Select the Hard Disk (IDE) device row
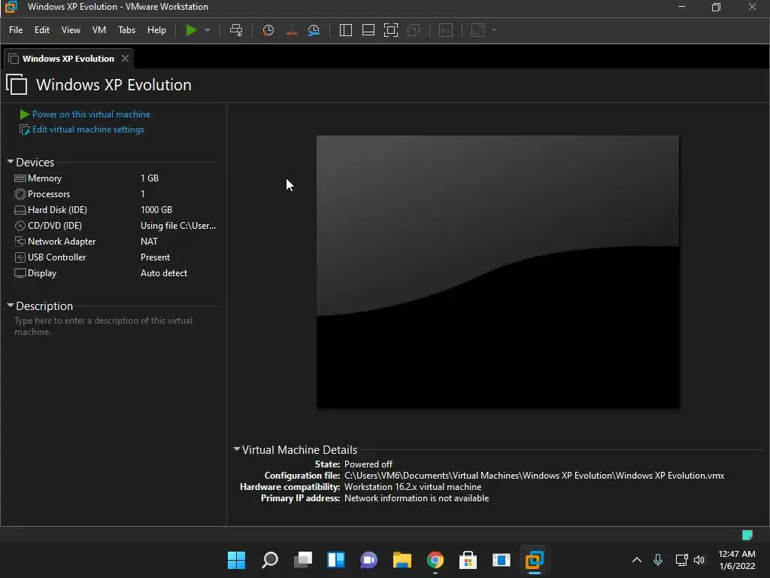This screenshot has height=578, width=770. pyautogui.click(x=115, y=209)
